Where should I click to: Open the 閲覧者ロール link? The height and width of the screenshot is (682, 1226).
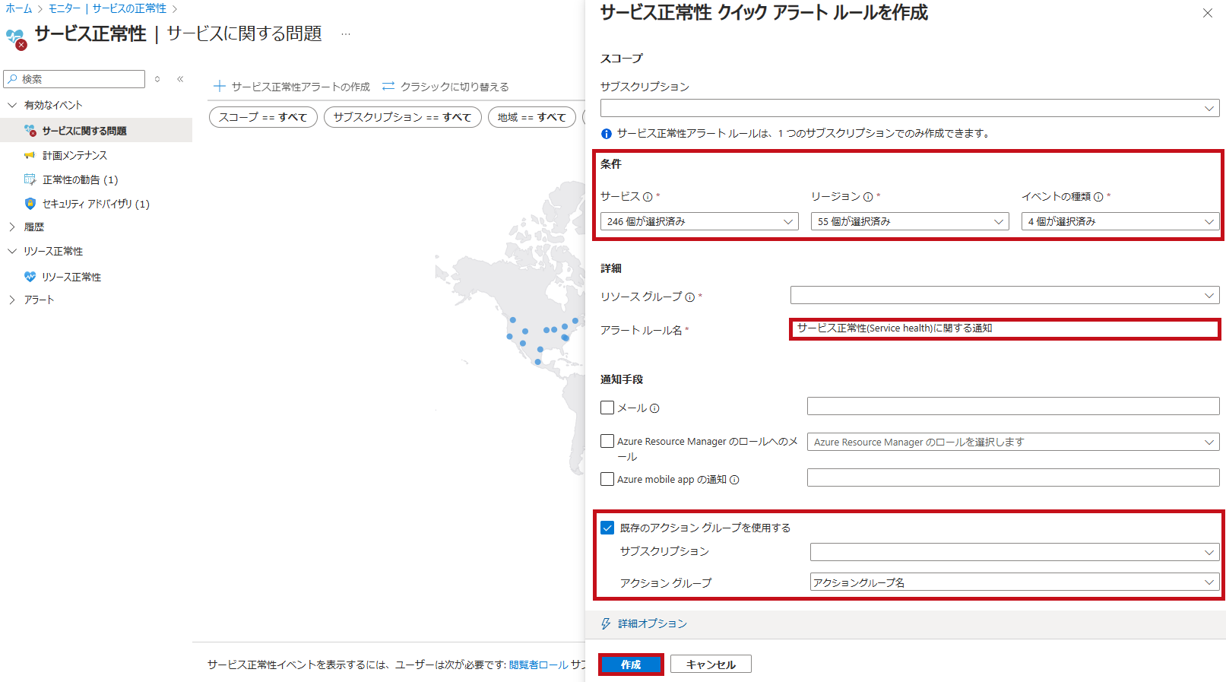point(538,665)
